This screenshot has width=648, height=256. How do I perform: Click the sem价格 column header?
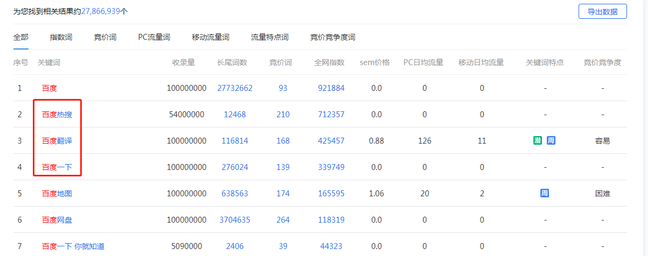(375, 62)
